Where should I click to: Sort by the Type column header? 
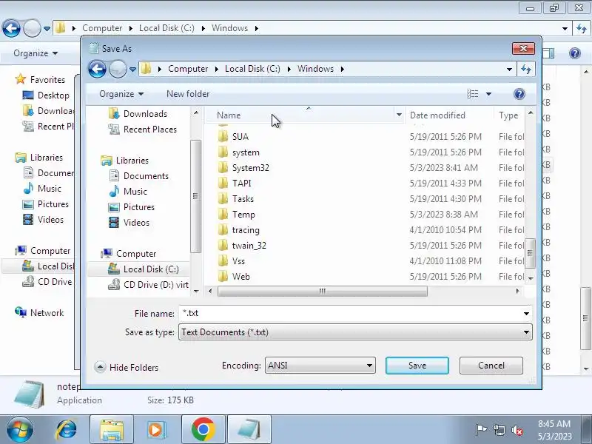tap(508, 115)
